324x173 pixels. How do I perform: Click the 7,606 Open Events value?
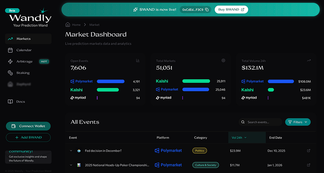click(x=78, y=68)
